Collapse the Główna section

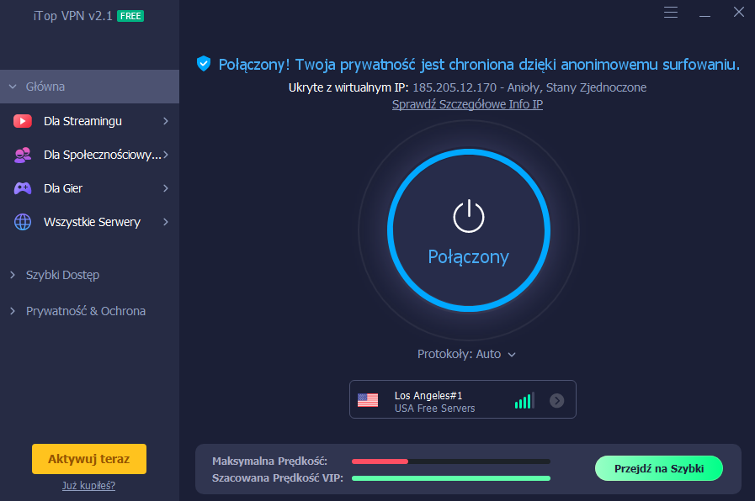click(x=89, y=87)
